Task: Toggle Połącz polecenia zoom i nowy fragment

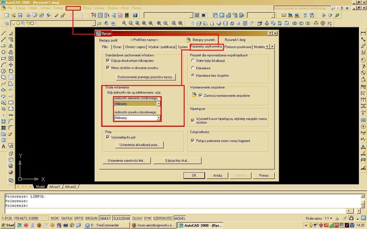Action: 193,140
